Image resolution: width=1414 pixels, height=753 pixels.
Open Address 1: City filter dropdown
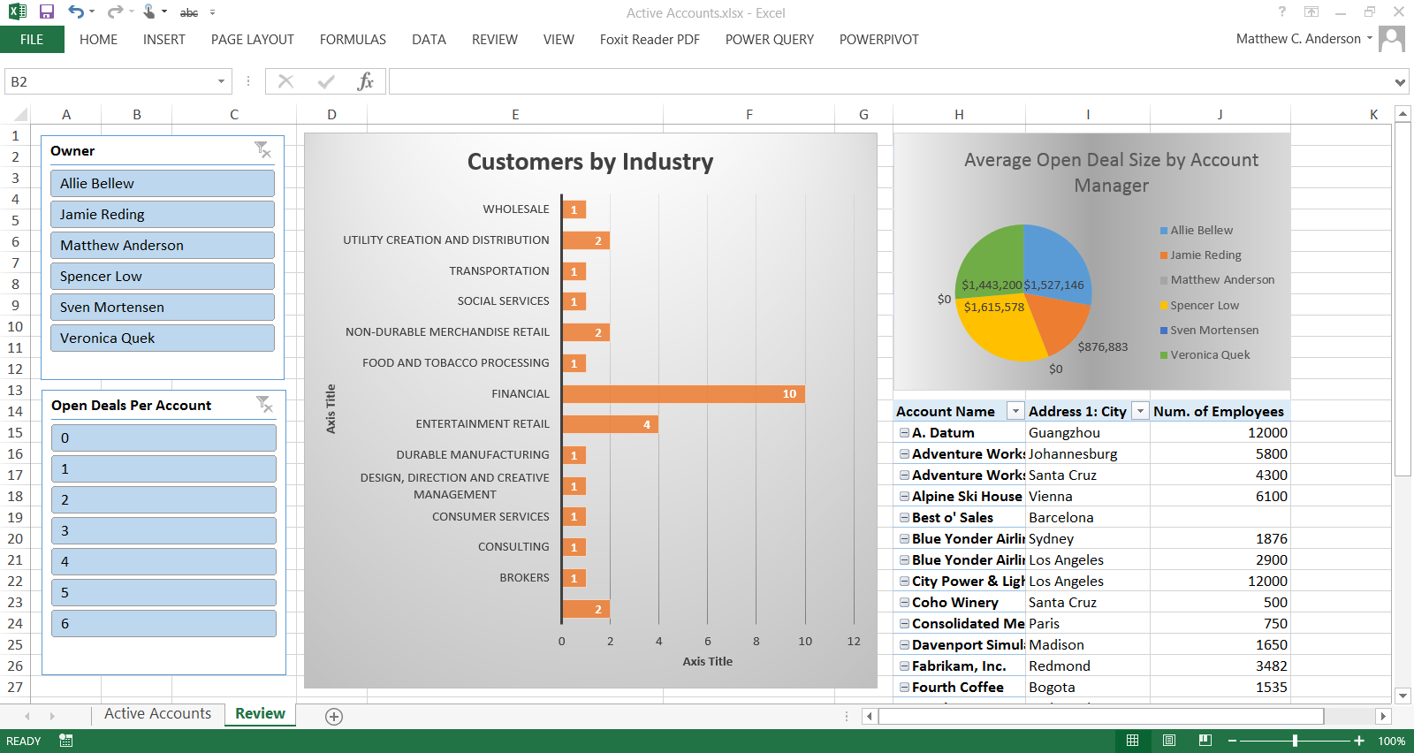click(1140, 412)
